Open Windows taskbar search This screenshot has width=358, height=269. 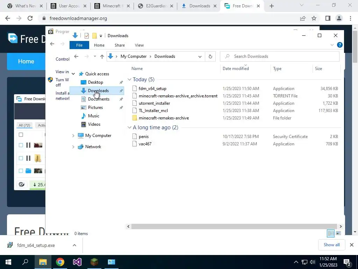click(25, 262)
